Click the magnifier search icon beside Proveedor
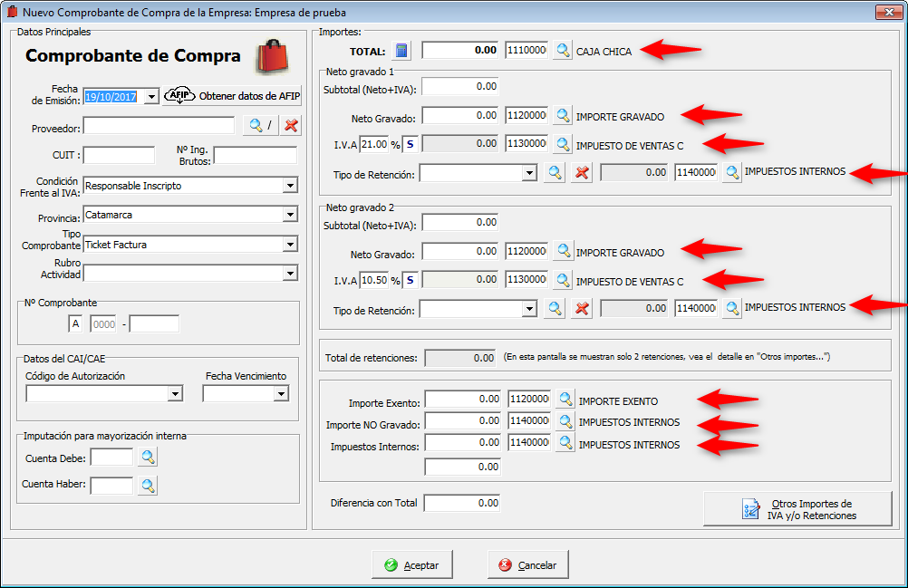The width and height of the screenshot is (908, 588). point(256,126)
